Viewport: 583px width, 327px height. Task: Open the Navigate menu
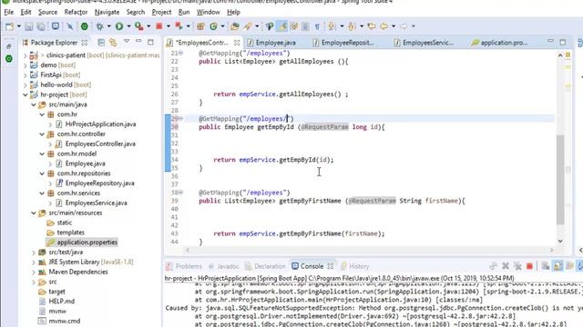(x=107, y=12)
